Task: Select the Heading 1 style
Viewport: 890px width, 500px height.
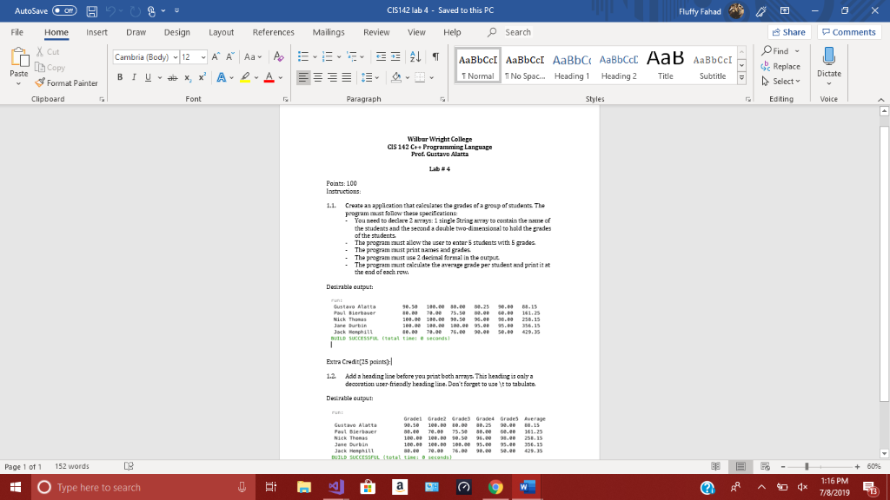Action: 572,66
